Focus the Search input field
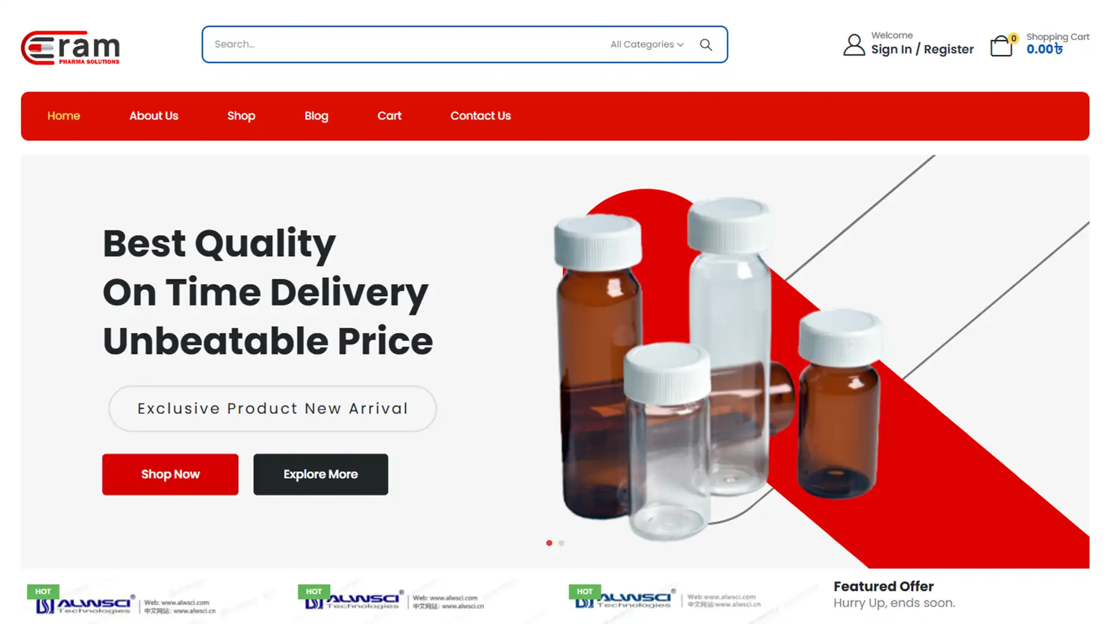1110x624 pixels. tap(405, 44)
